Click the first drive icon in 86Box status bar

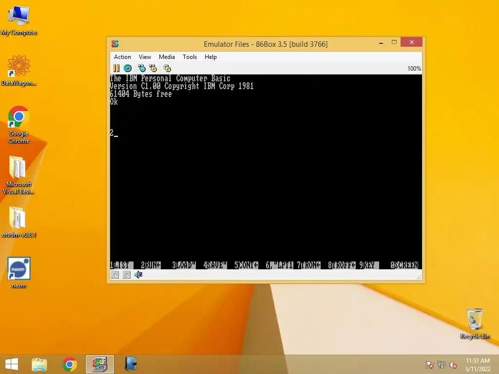click(115, 275)
